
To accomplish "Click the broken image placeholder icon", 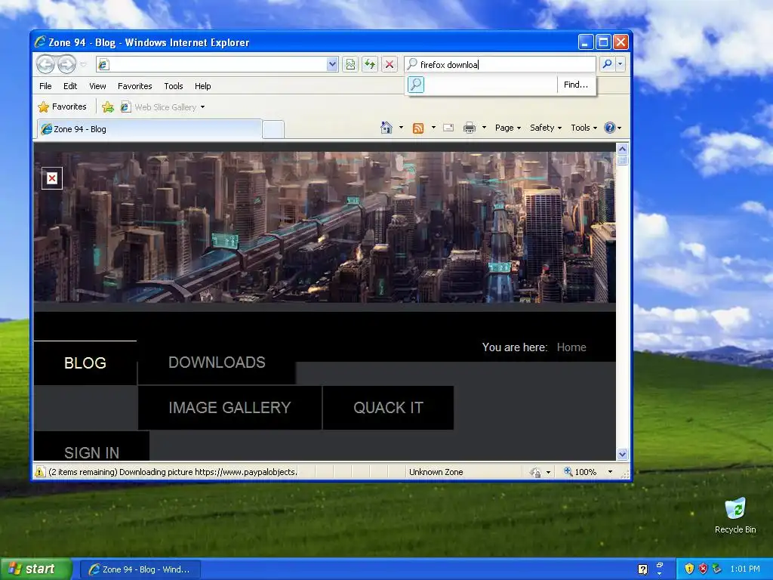I will click(52, 178).
